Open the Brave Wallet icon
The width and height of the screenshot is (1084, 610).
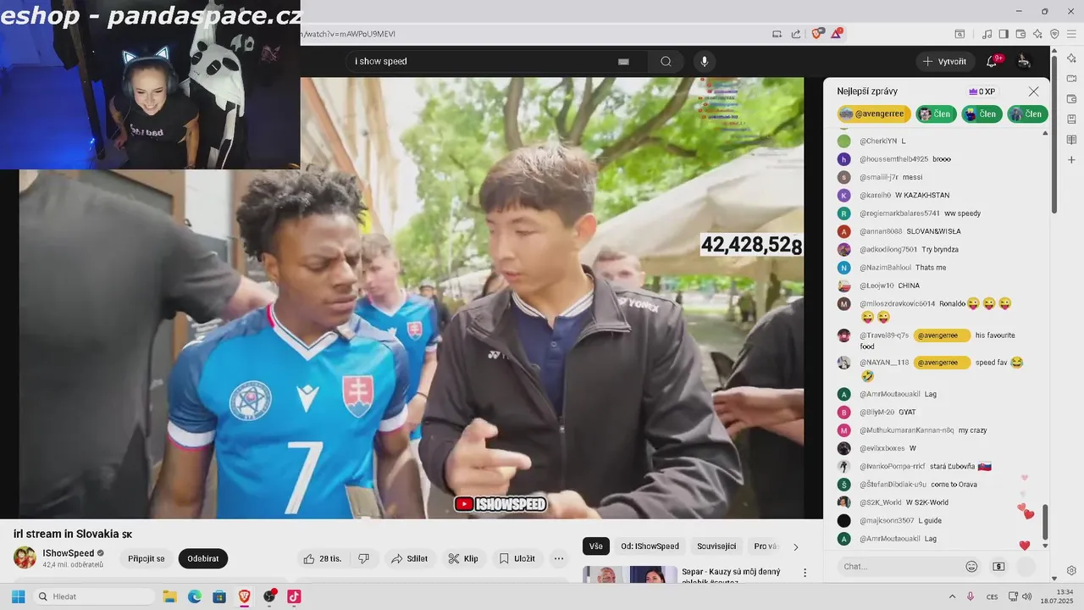(1020, 34)
